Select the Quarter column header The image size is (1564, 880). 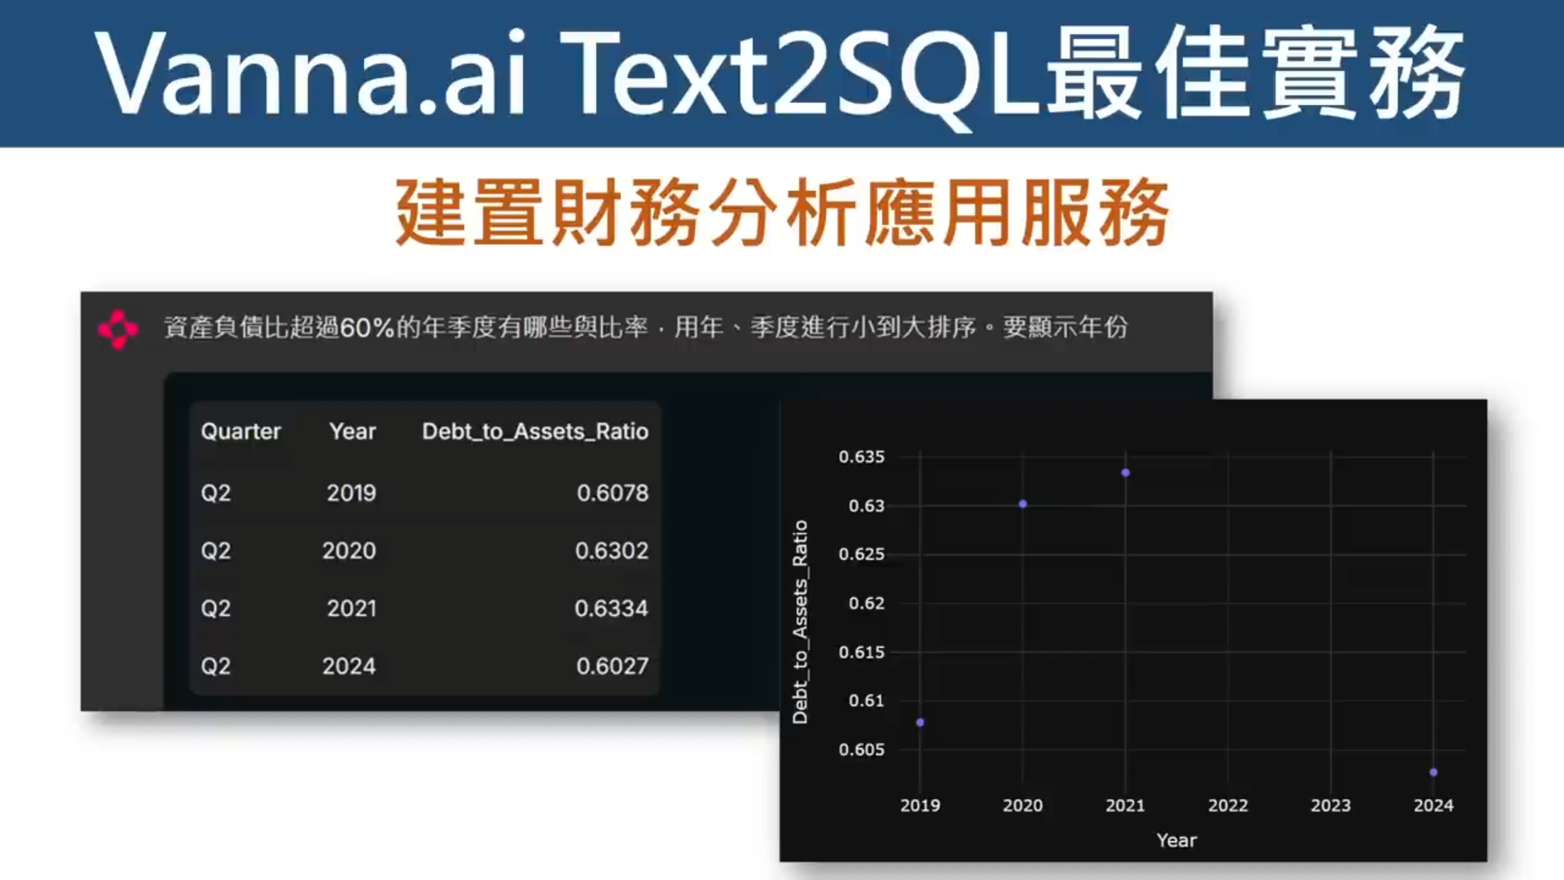coord(240,431)
